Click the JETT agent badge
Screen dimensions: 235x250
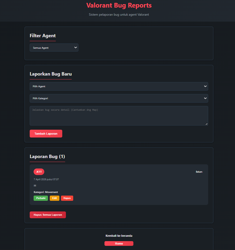39,172
